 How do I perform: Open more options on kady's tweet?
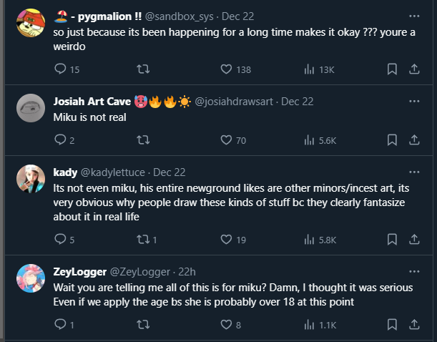click(414, 172)
